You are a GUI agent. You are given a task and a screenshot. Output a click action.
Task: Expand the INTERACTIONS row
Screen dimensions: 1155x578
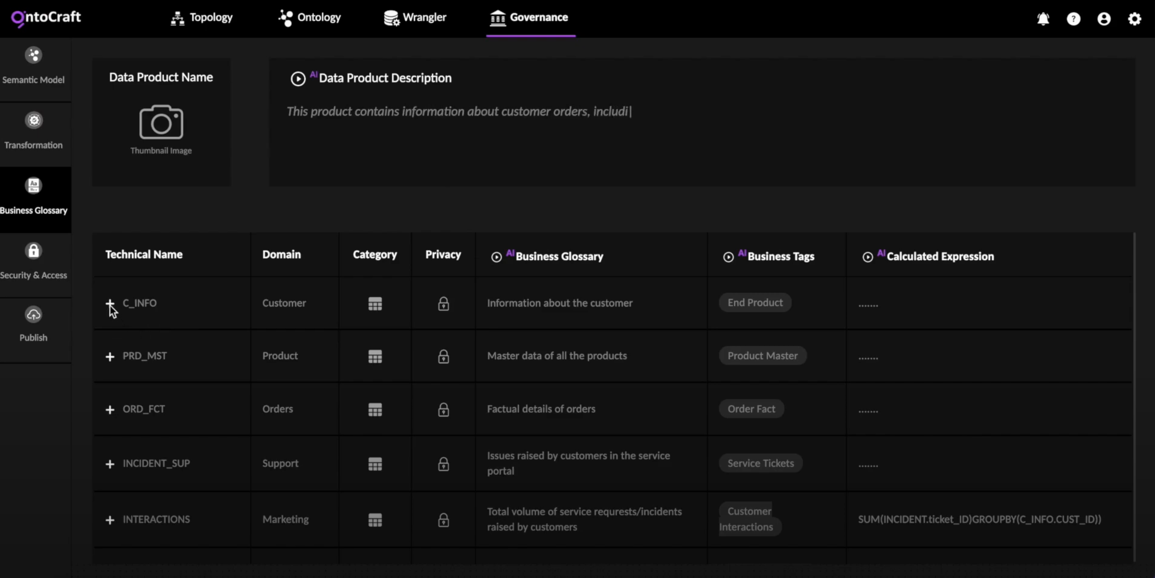tap(110, 520)
